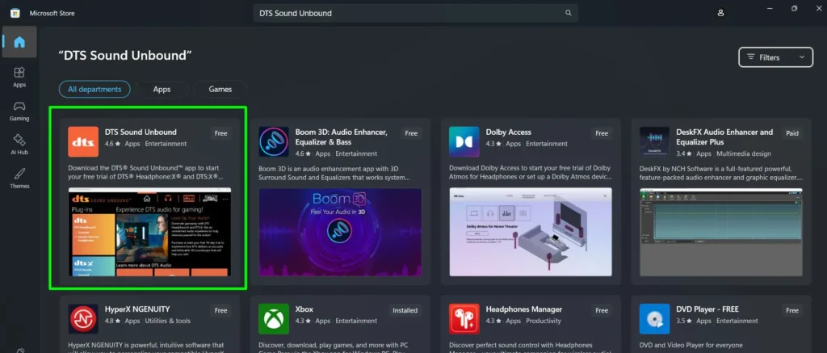Click the HyperX NGENUITY title text
Viewport: 827px width, 353px height.
tap(137, 309)
